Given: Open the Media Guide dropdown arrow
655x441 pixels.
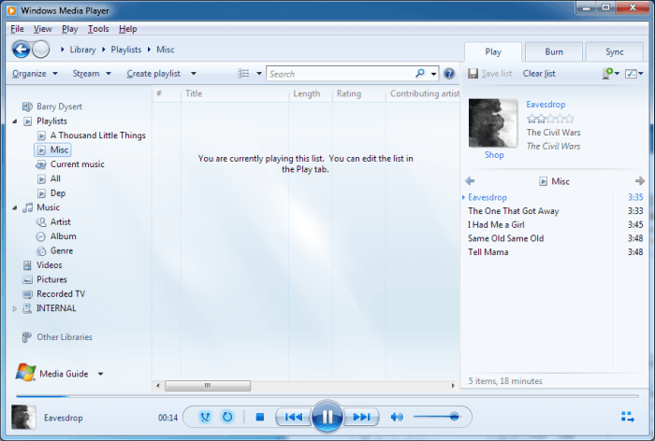Looking at the screenshot, I should [x=100, y=374].
